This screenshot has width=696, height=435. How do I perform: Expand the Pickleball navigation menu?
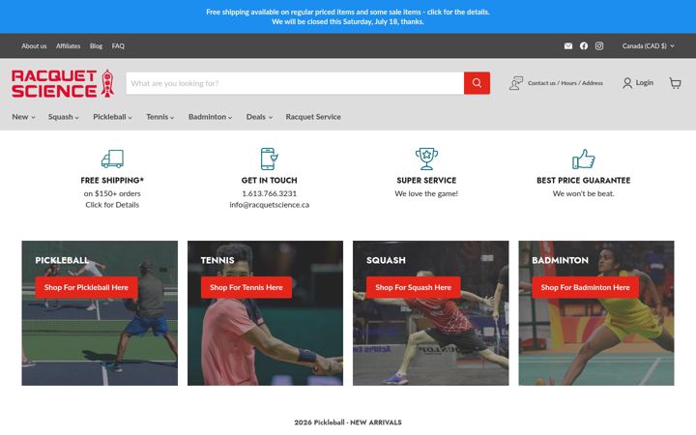click(112, 117)
